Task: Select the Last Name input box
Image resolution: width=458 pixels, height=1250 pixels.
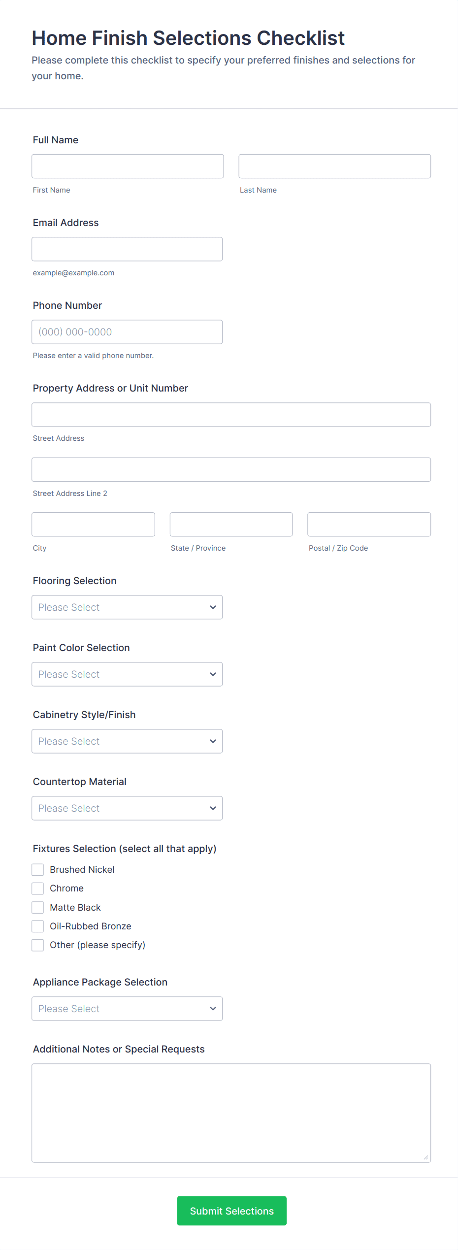Action: (x=334, y=166)
